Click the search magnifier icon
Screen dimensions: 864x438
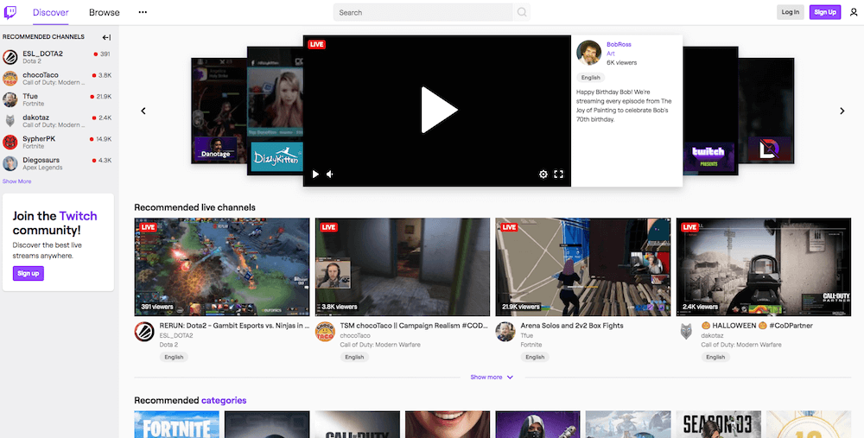(x=521, y=12)
